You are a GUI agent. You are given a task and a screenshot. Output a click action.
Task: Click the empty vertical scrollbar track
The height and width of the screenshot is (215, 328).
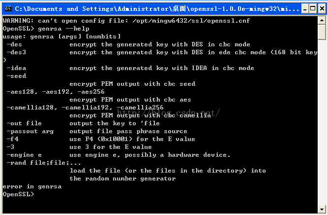(x=322, y=122)
